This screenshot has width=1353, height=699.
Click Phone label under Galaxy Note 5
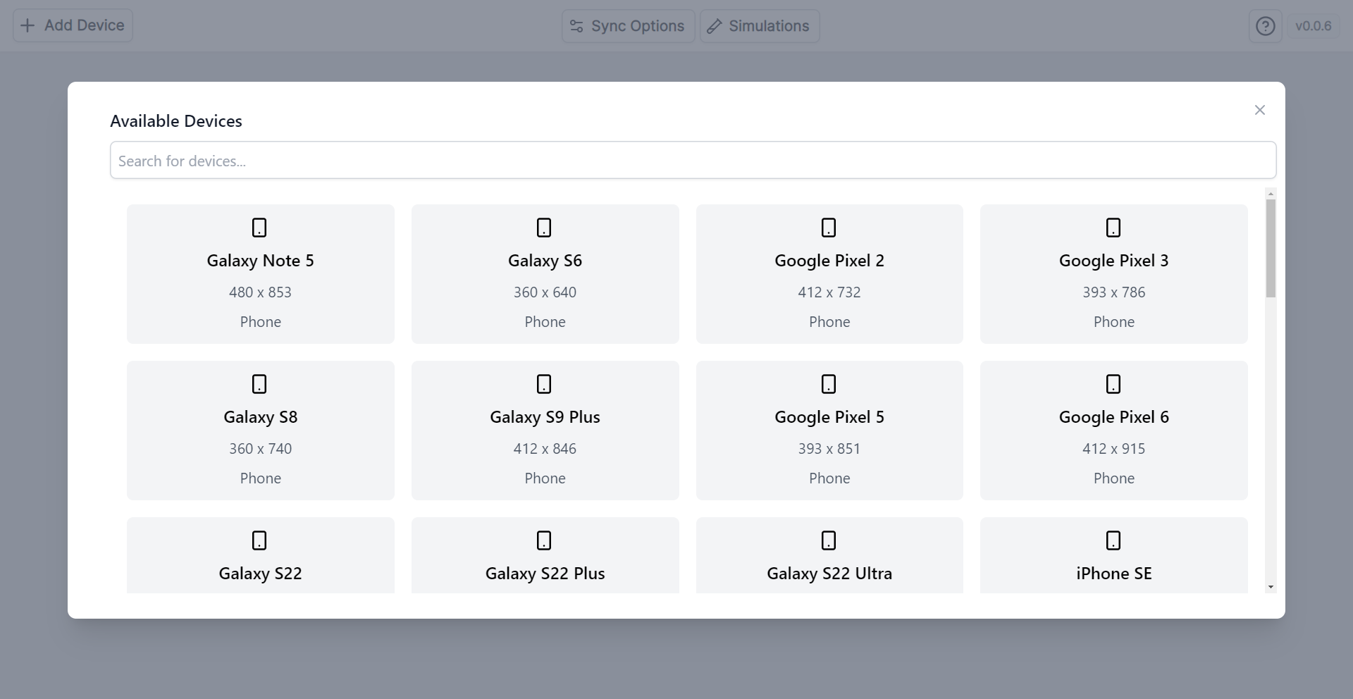pyautogui.click(x=261, y=322)
